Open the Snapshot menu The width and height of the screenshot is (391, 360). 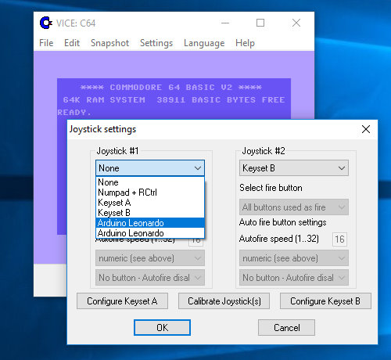pos(109,43)
